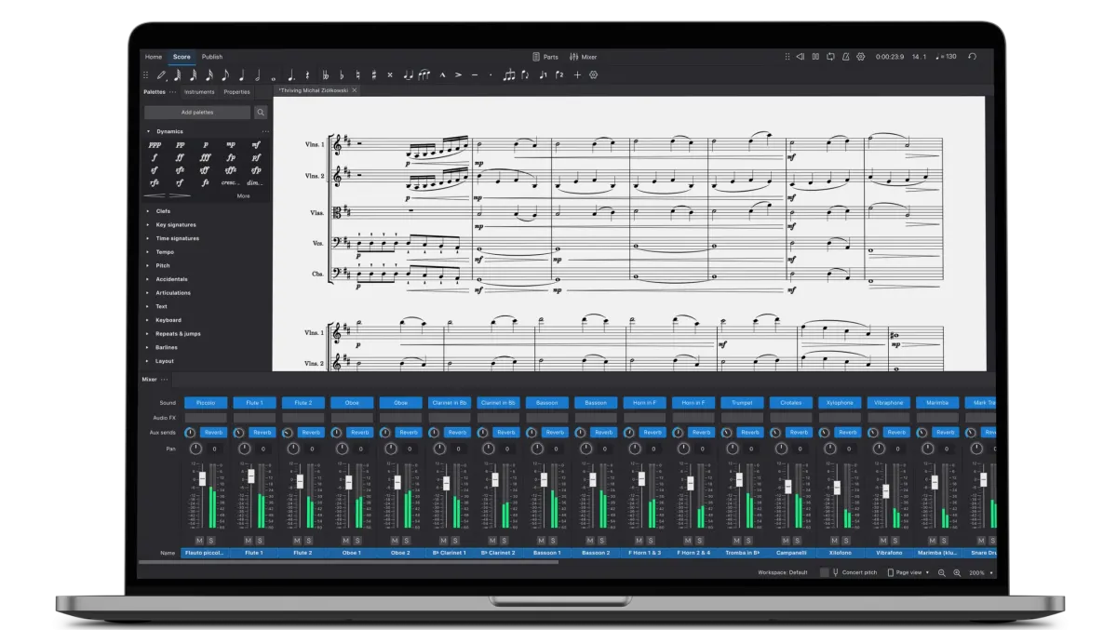Add tenuto articulation
Screen dimensions: 1117x630
(475, 74)
